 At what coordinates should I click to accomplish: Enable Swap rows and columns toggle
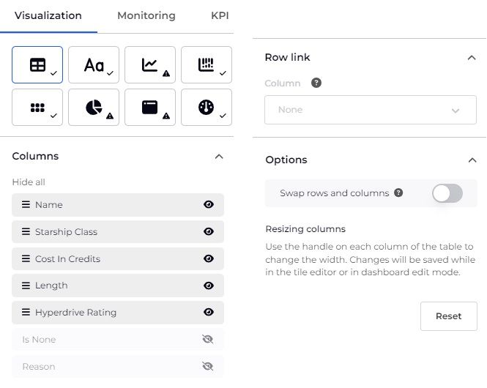coord(447,193)
